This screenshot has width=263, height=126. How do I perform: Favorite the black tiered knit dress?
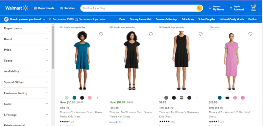(151, 34)
